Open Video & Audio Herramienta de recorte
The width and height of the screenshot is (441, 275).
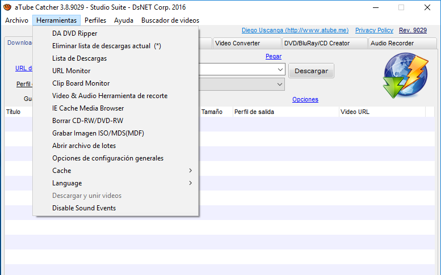click(x=116, y=96)
